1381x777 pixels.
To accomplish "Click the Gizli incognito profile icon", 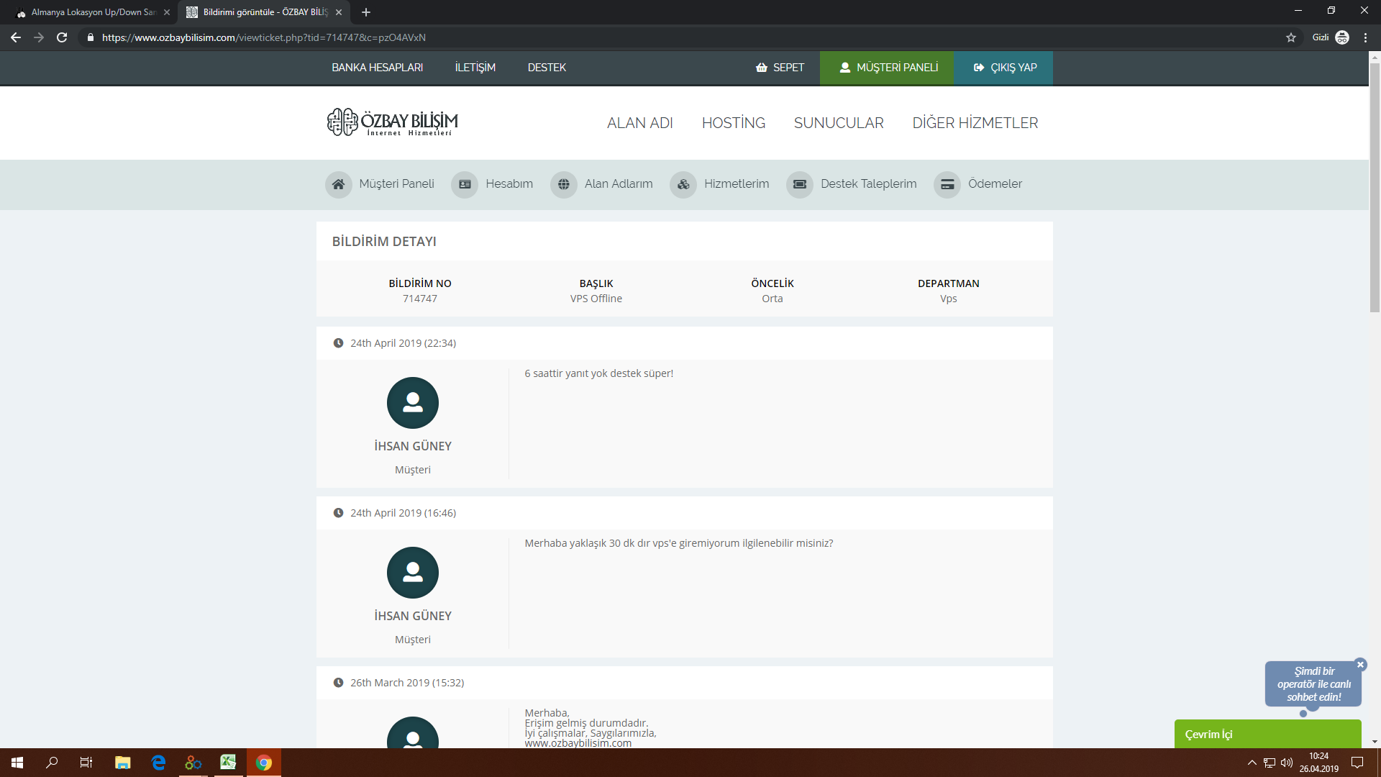I will [1342, 37].
